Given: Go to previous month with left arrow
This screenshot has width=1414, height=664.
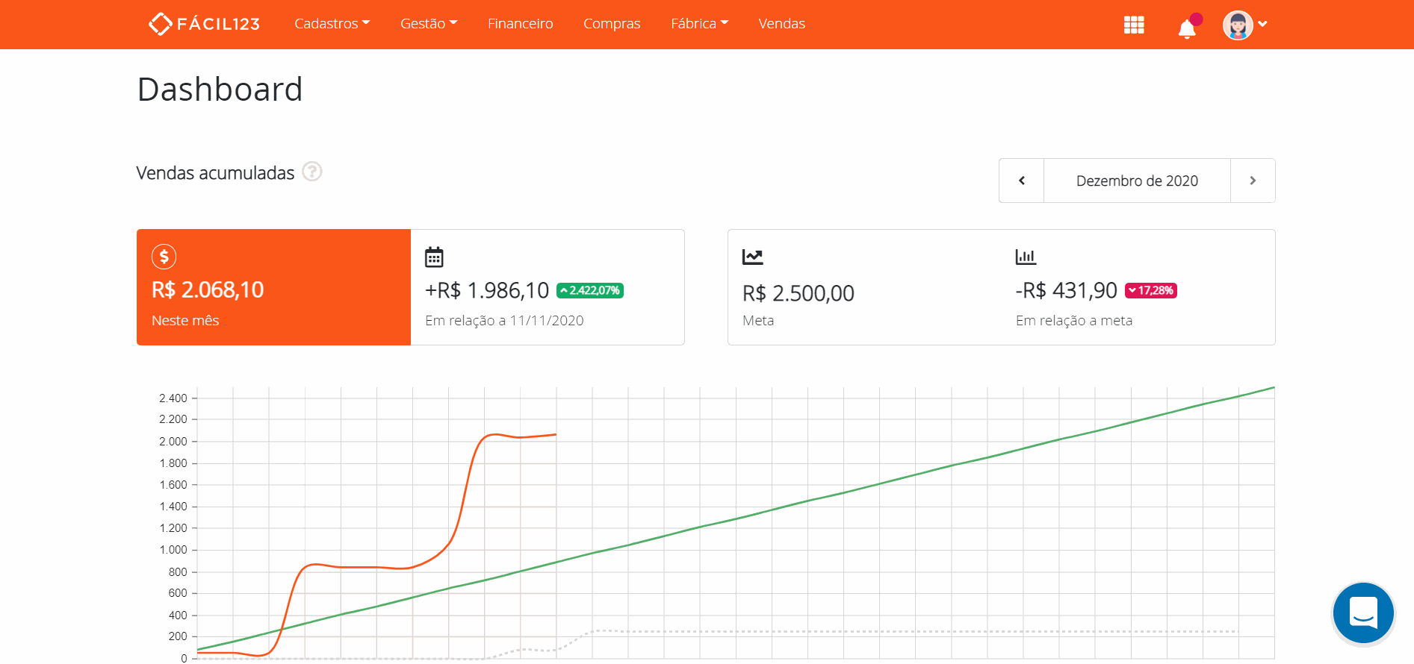Looking at the screenshot, I should (x=1021, y=181).
